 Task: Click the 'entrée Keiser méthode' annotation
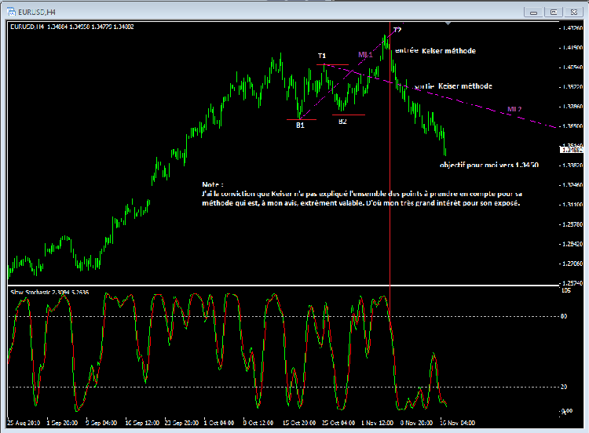[435, 50]
